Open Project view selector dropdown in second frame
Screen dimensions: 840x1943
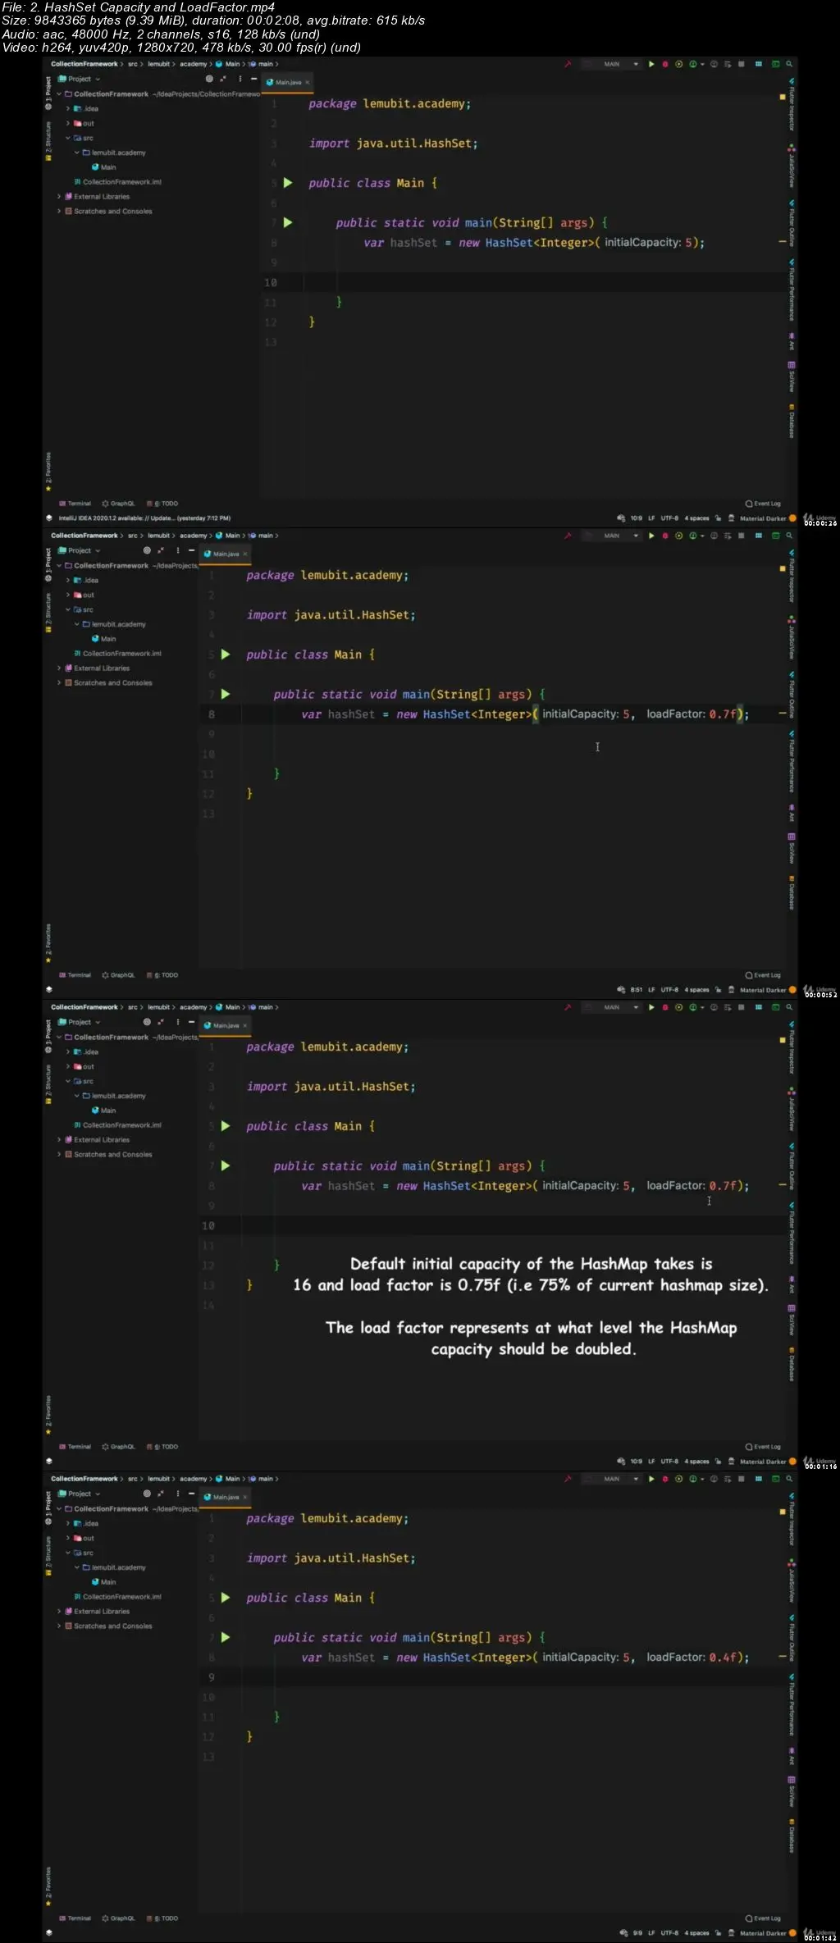tap(80, 550)
